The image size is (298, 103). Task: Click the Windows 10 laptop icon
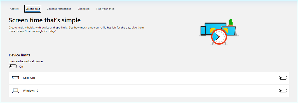pyautogui.click(x=15, y=91)
